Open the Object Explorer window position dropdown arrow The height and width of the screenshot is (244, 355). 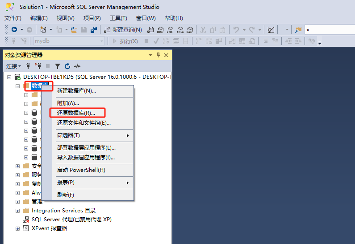click(x=150, y=55)
